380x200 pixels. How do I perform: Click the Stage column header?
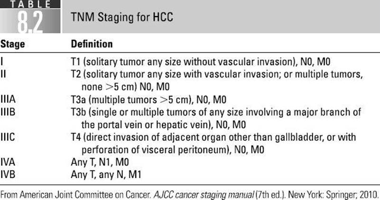click(13, 44)
